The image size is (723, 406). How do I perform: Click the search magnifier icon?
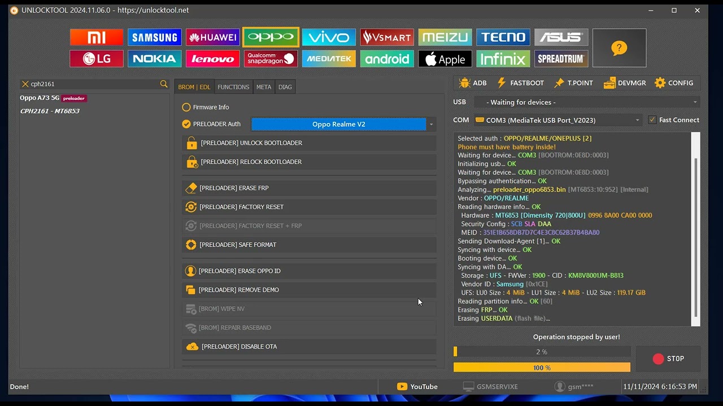tap(164, 84)
